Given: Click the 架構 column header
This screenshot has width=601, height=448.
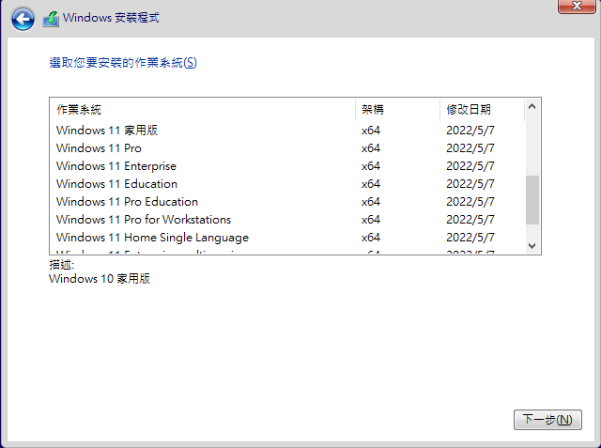Looking at the screenshot, I should coord(397,110).
